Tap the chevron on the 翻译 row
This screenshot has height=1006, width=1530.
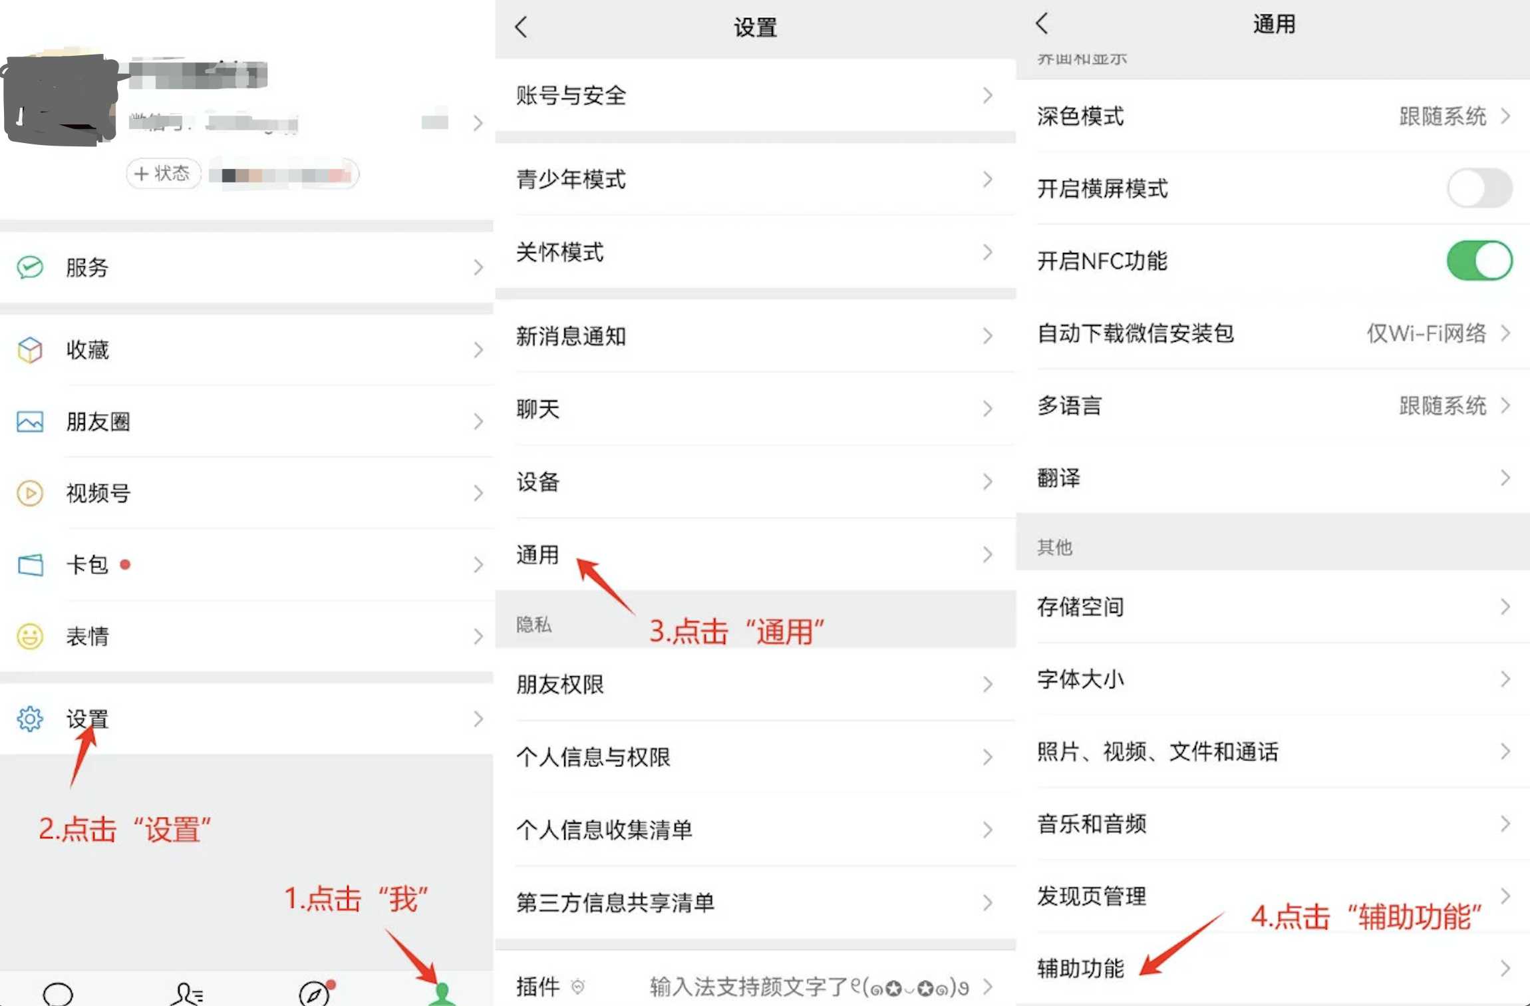point(1505,478)
